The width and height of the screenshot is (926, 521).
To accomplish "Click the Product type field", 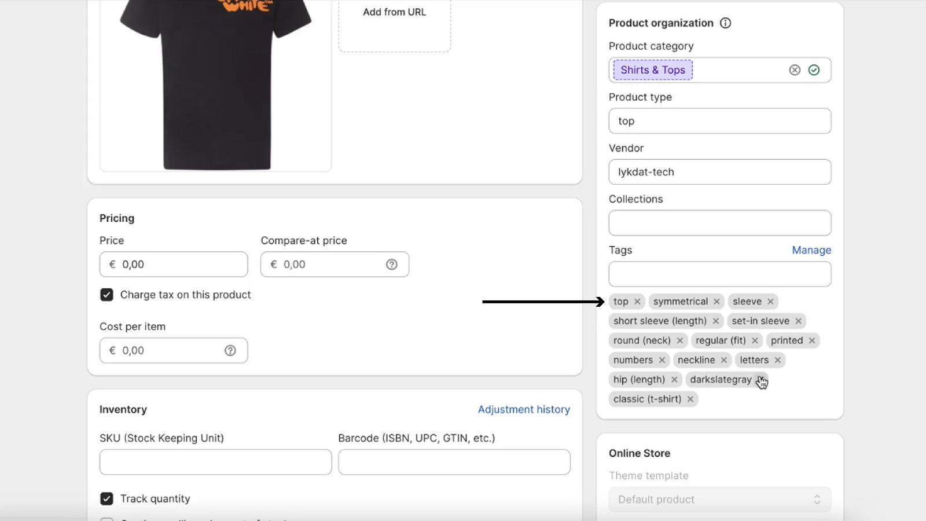I will click(720, 121).
